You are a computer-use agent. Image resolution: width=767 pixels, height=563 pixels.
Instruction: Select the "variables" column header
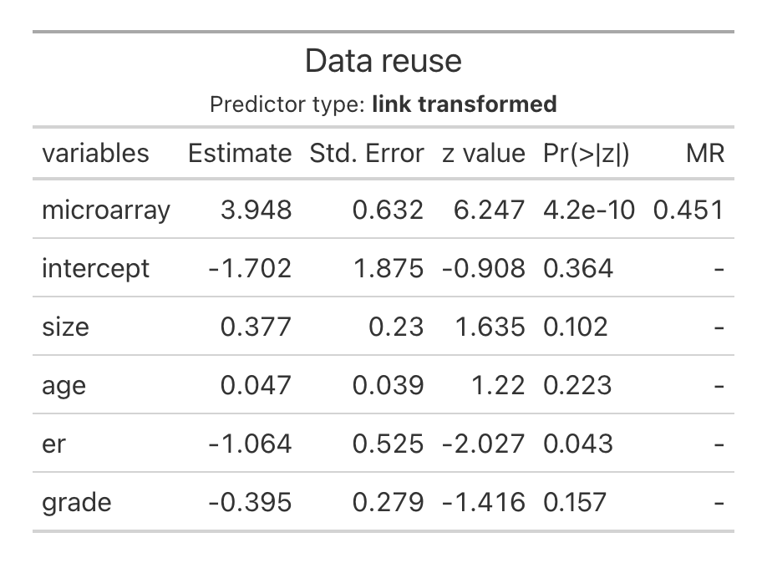click(x=95, y=153)
